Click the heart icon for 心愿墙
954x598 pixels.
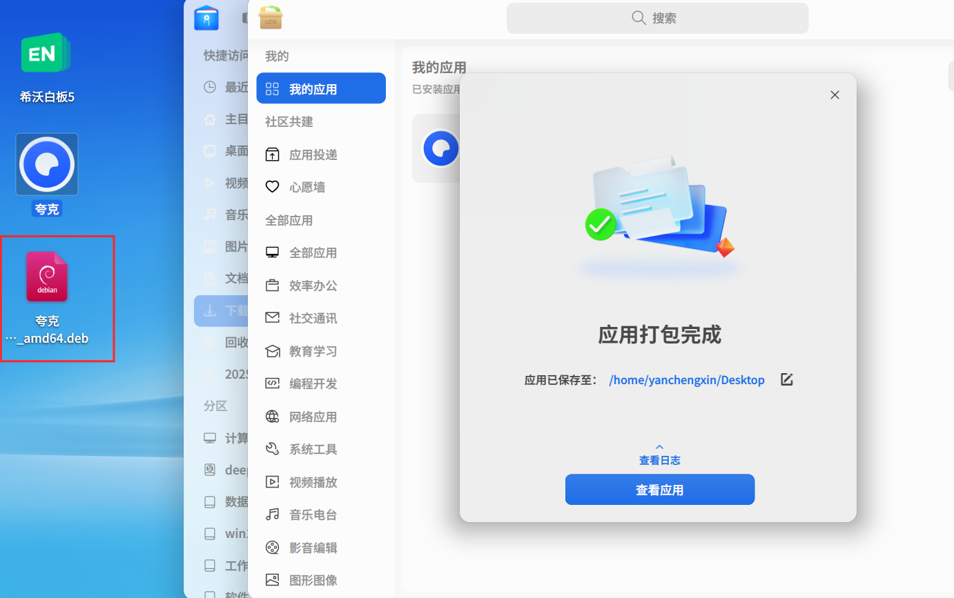click(x=273, y=187)
